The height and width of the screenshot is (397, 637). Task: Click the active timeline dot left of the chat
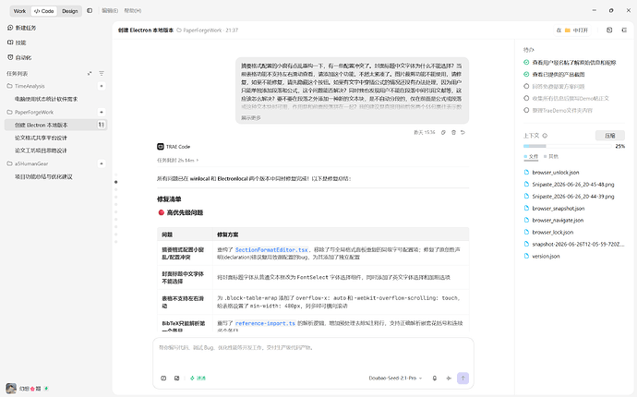coord(115,182)
